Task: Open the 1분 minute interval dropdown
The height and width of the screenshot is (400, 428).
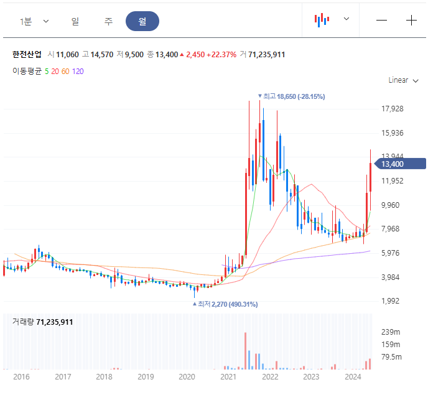Action: pyautogui.click(x=34, y=21)
